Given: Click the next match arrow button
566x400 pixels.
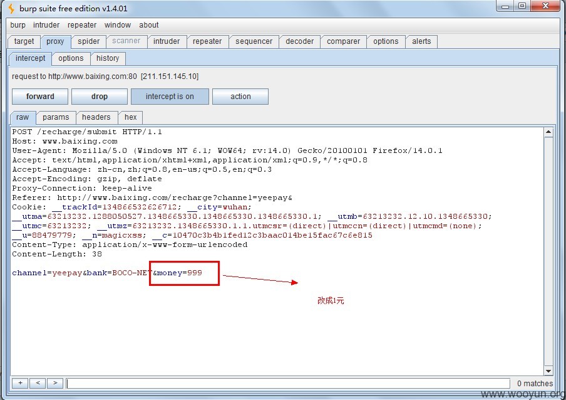Looking at the screenshot, I should pyautogui.click(x=55, y=383).
